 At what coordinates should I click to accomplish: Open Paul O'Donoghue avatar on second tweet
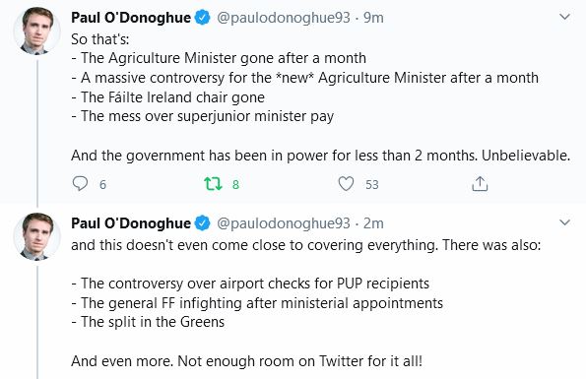point(37,236)
